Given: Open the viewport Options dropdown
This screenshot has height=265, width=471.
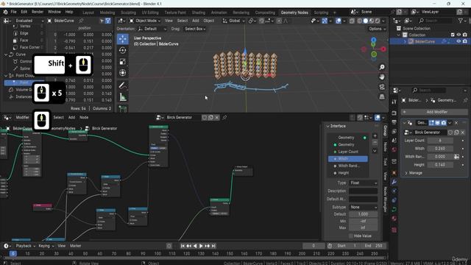Looking at the screenshot, I should tap(377, 29).
